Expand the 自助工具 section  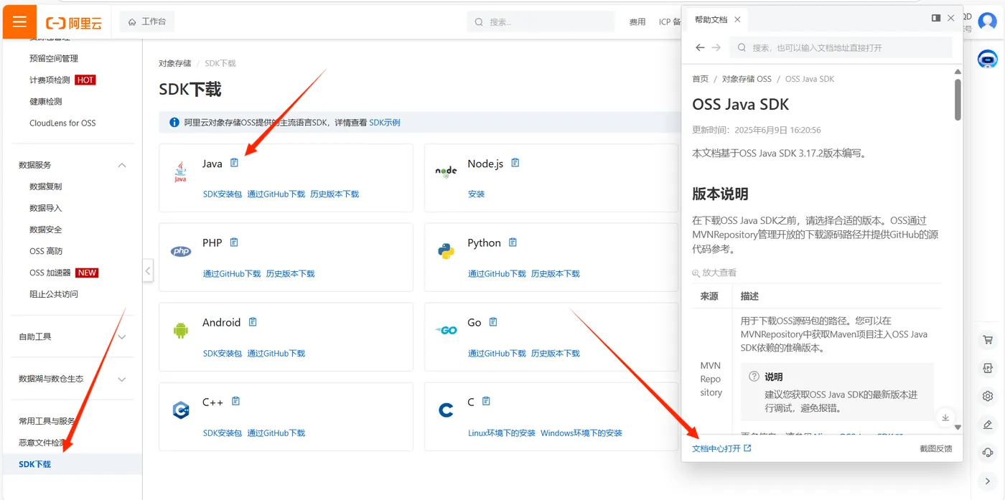pyautogui.click(x=122, y=336)
